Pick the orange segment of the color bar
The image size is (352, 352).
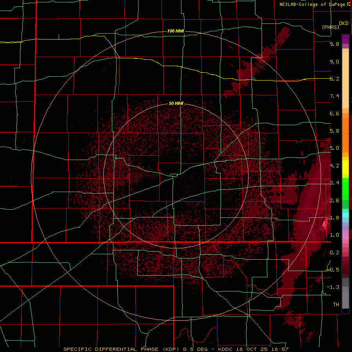pos(345,135)
